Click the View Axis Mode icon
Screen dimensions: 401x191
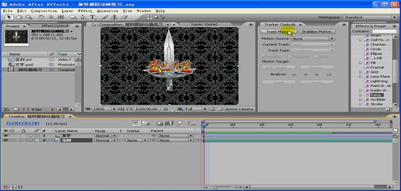(x=162, y=17)
